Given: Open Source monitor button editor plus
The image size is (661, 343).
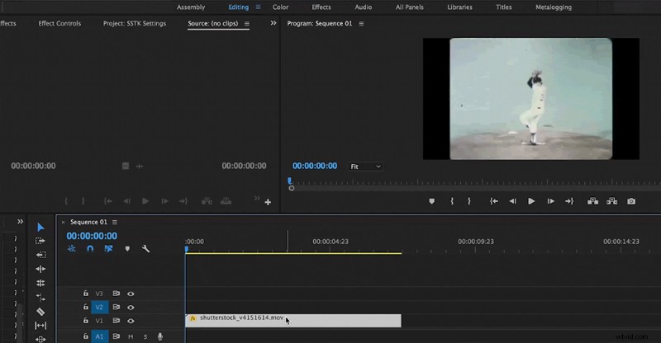Looking at the screenshot, I should tap(268, 203).
